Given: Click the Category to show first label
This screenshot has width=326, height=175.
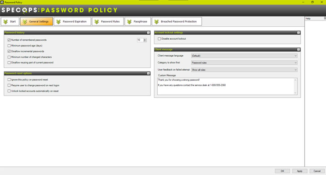Looking at the screenshot, I should 169,62.
